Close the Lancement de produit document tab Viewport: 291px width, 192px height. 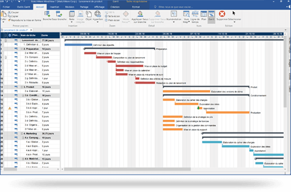point(31,30)
